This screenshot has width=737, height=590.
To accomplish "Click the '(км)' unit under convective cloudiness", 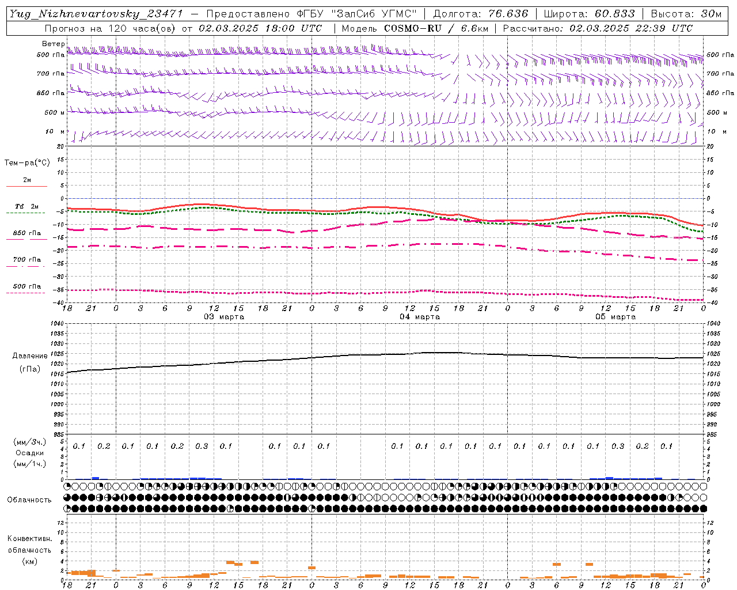I will (30, 561).
